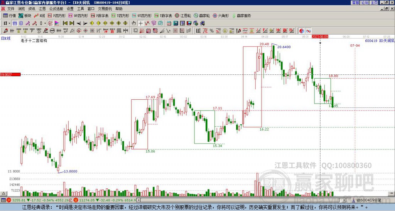Click the 行情 toolbar button

point(9,15)
